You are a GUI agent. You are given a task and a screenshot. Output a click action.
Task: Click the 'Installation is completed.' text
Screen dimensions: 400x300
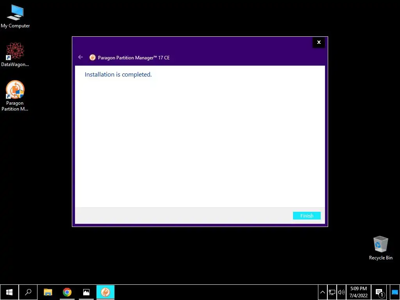click(x=118, y=75)
